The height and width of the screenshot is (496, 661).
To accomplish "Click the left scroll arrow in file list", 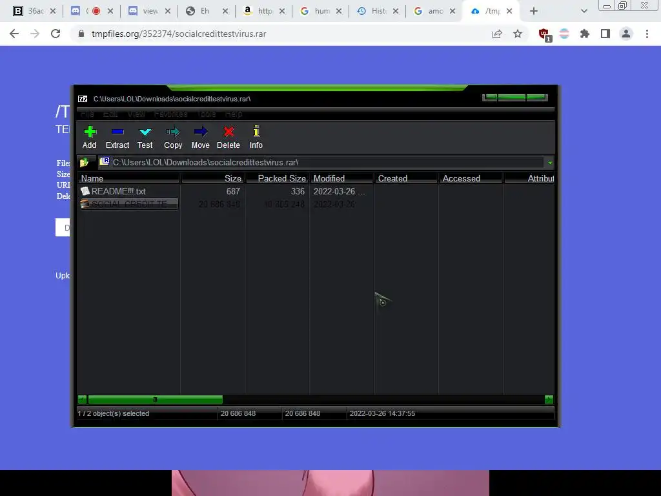I will pos(82,399).
